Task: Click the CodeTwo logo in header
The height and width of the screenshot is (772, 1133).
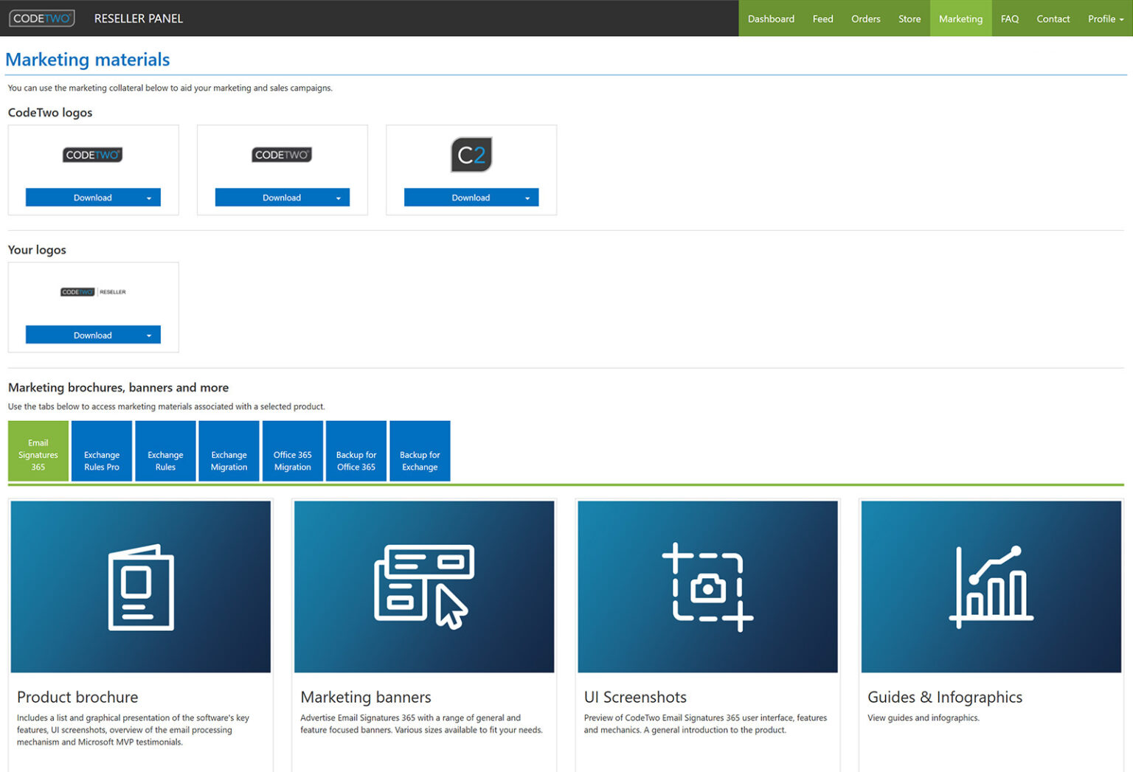Action: click(42, 18)
